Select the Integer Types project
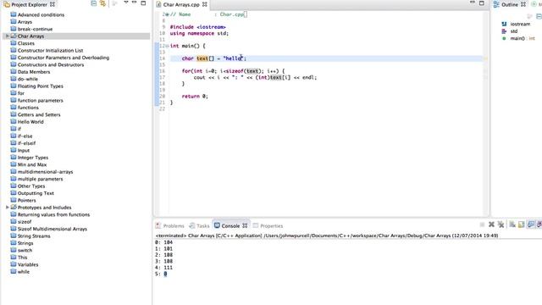The width and height of the screenshot is (542, 305). [33, 158]
